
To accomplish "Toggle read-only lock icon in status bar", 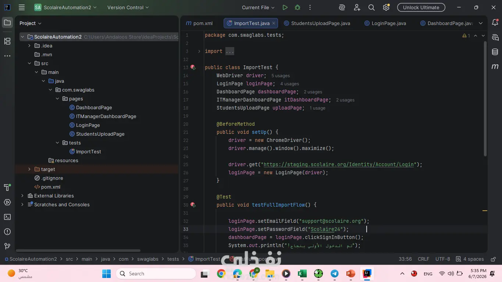I will point(493,259).
